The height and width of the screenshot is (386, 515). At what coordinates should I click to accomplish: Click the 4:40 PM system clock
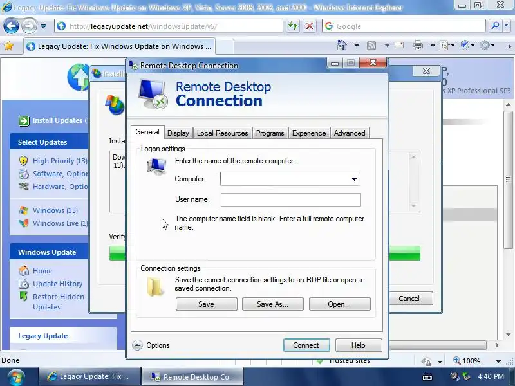[491, 376]
